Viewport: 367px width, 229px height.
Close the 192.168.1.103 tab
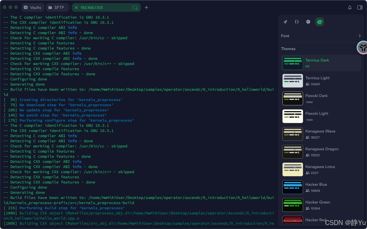pos(76,7)
